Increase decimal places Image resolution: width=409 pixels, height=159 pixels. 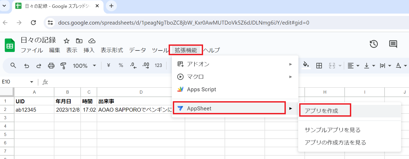pyautogui.click(x=146, y=66)
